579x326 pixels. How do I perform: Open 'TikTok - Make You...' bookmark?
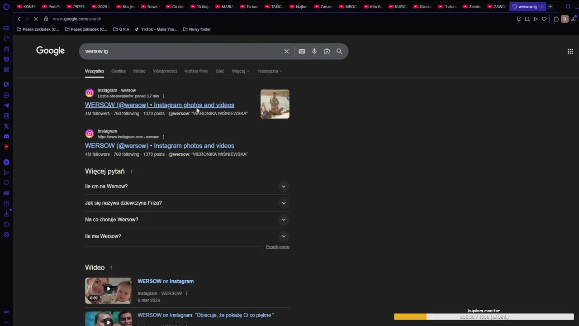pyautogui.click(x=156, y=29)
